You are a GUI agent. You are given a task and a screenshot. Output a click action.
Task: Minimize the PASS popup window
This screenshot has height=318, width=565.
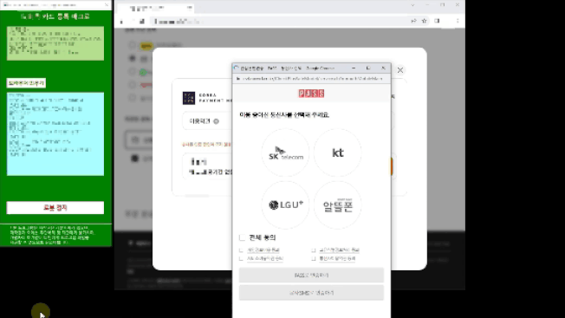tap(354, 68)
